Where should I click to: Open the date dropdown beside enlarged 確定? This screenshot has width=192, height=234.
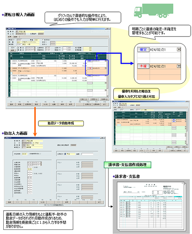point(179,50)
